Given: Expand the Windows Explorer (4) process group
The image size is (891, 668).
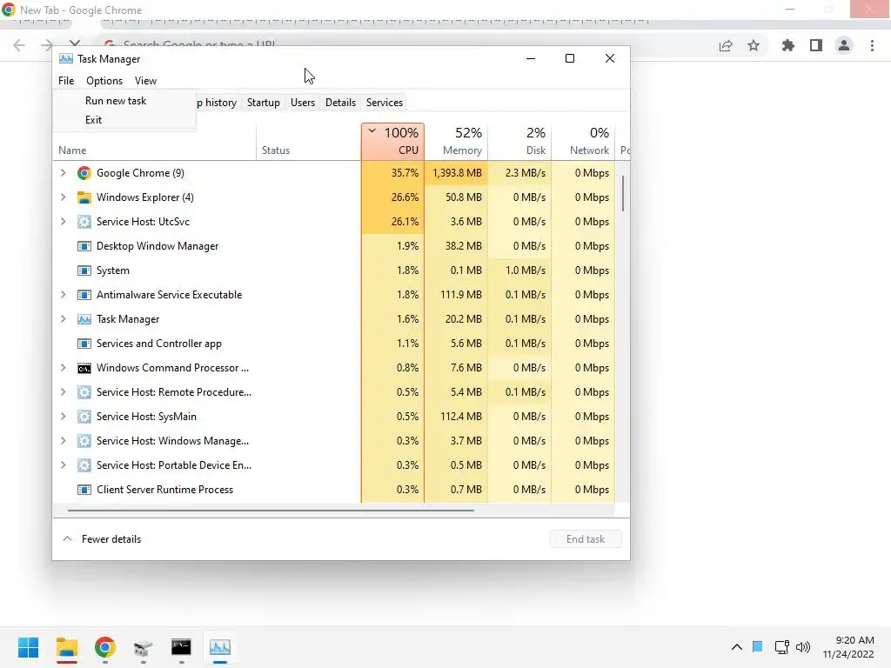Looking at the screenshot, I should (x=63, y=197).
